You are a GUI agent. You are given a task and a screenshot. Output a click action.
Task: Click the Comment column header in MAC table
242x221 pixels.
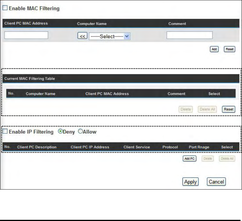point(176,94)
